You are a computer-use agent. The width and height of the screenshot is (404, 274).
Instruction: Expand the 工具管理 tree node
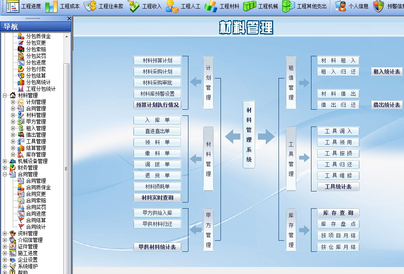[13, 141]
